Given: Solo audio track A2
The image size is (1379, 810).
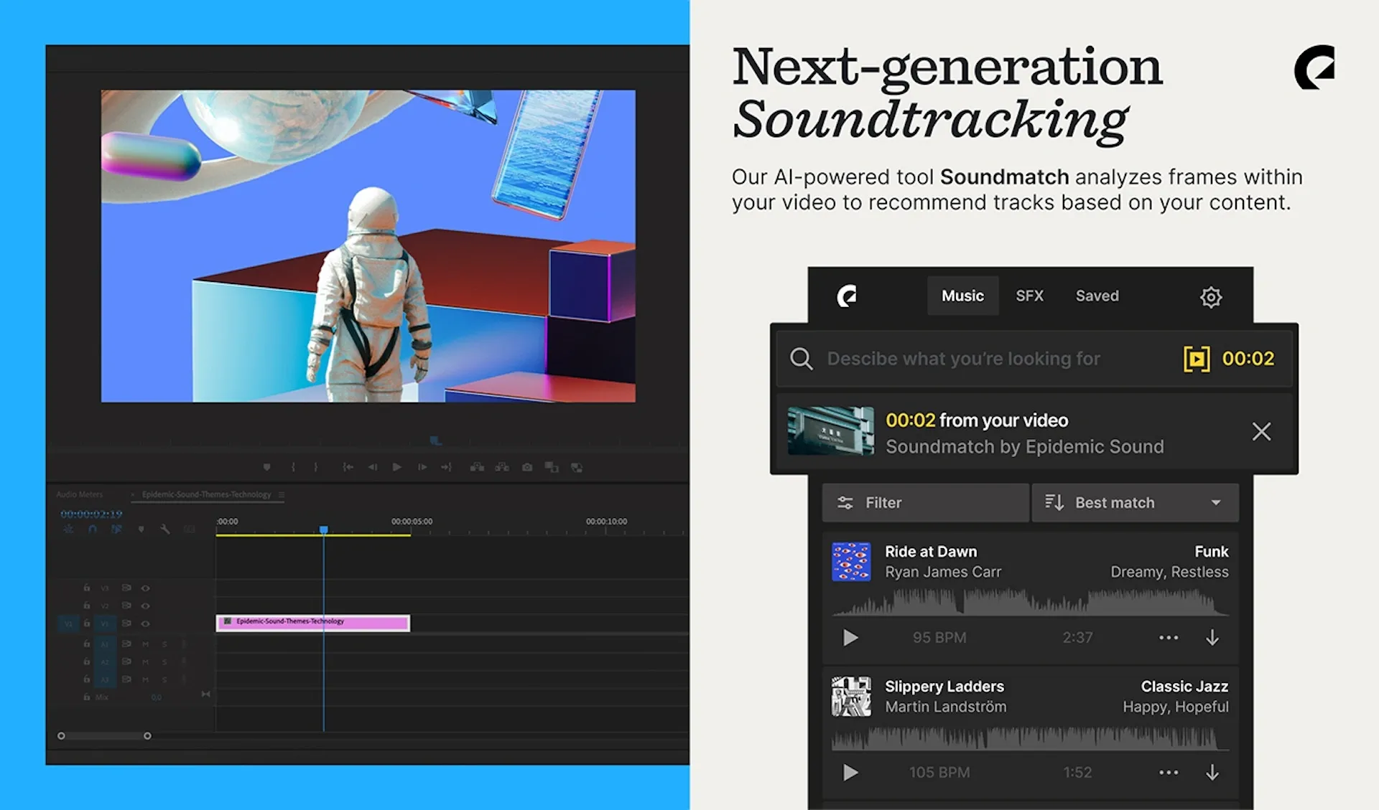Looking at the screenshot, I should pyautogui.click(x=164, y=661).
